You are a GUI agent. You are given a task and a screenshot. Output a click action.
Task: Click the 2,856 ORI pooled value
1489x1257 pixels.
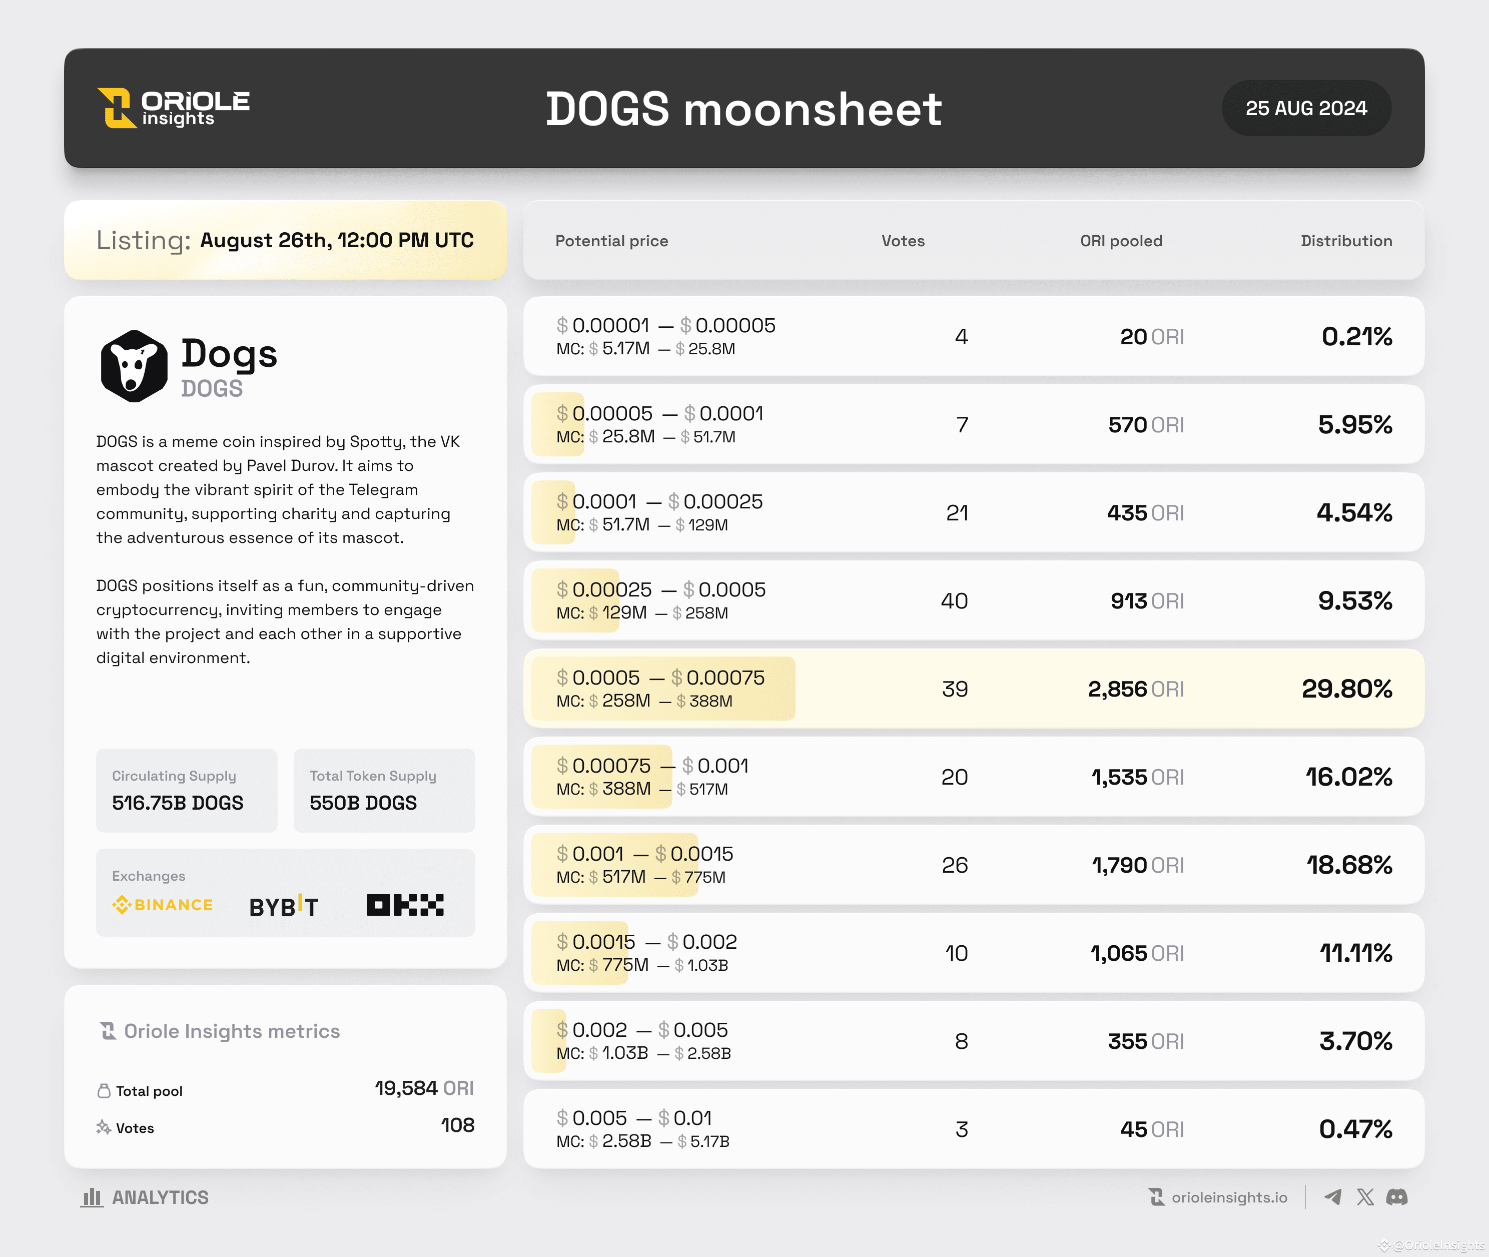(1136, 689)
